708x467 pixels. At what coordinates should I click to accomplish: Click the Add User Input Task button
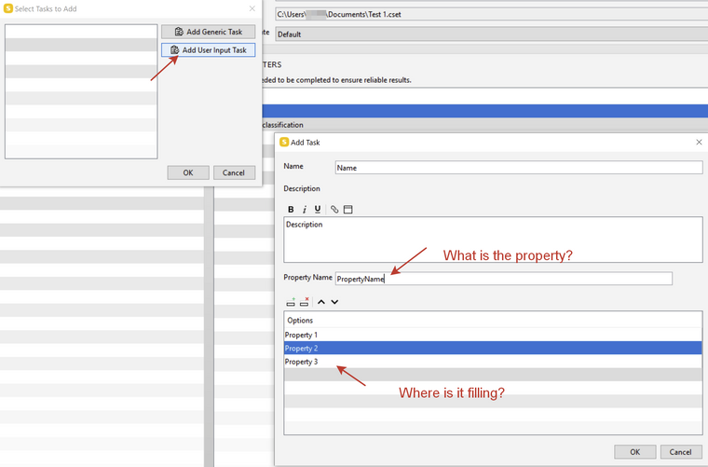click(208, 50)
